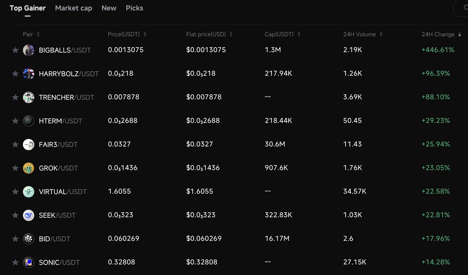This screenshot has height=275, width=468.
Task: Select the SONIC token logo
Action: [28, 262]
